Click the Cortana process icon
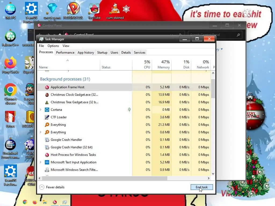Image resolution: width=275 pixels, height=206 pixels. pyautogui.click(x=47, y=110)
